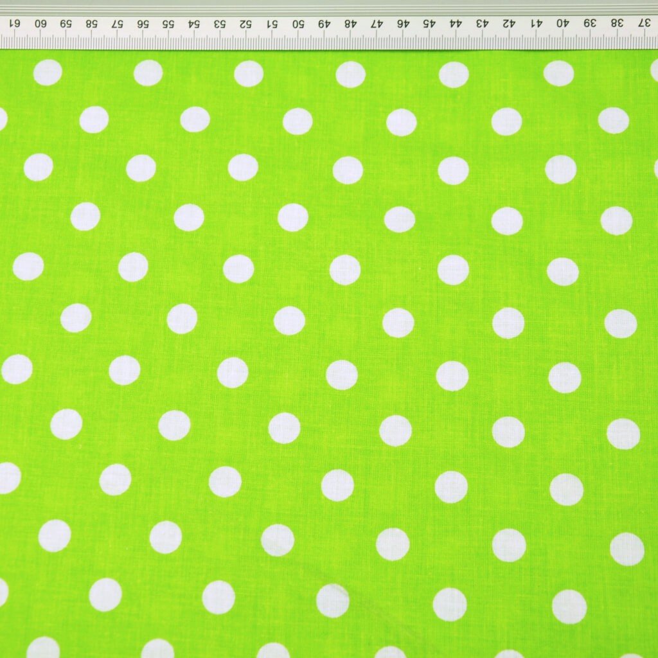
Task: Select the 37 mark on the ruler
Action: click(644, 24)
